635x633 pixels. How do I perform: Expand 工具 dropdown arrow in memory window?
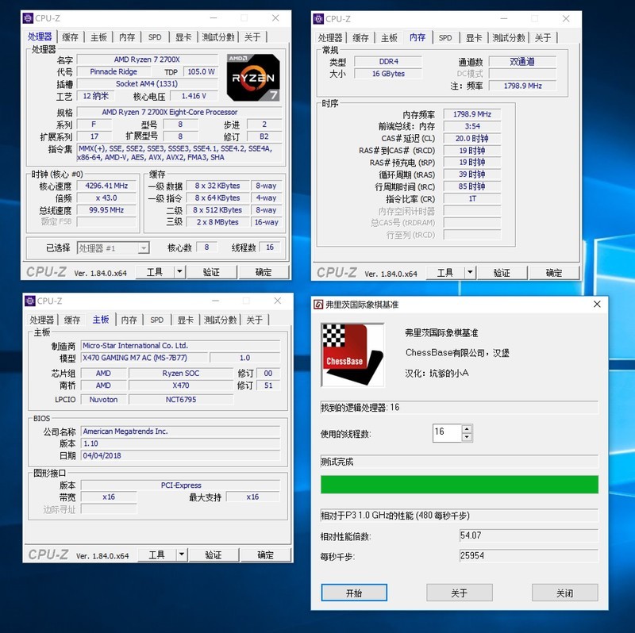coord(470,272)
